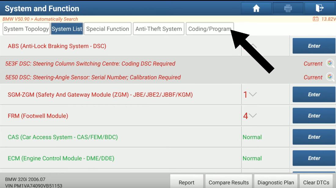
Task: Open the ECM Engine Control Module
Action: click(x=314, y=158)
